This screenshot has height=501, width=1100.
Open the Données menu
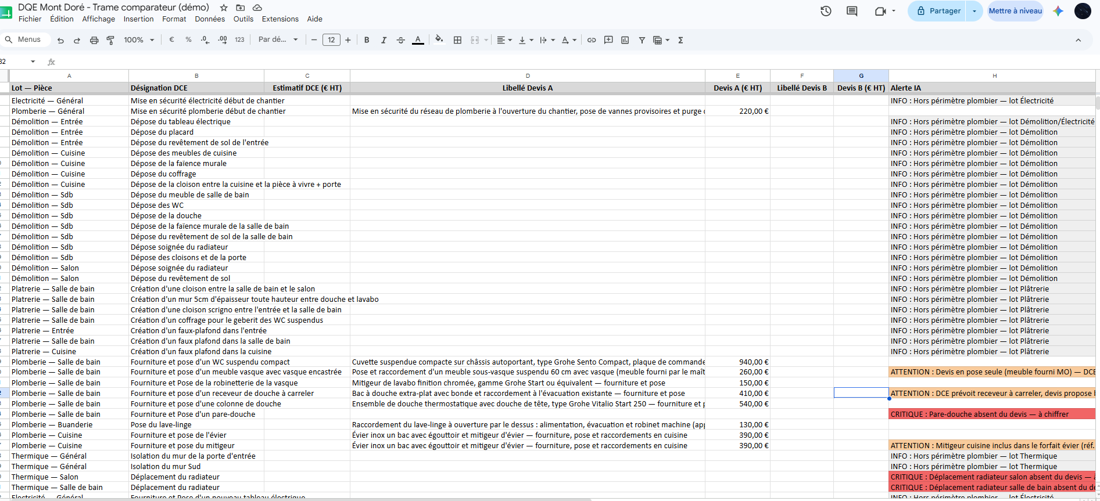(x=210, y=19)
